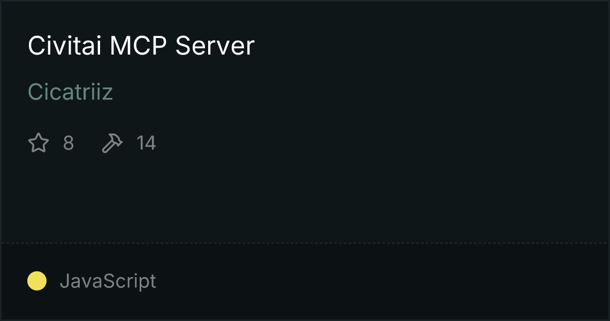
Task: Star the Civitai MCP Server card
Action: tap(39, 143)
